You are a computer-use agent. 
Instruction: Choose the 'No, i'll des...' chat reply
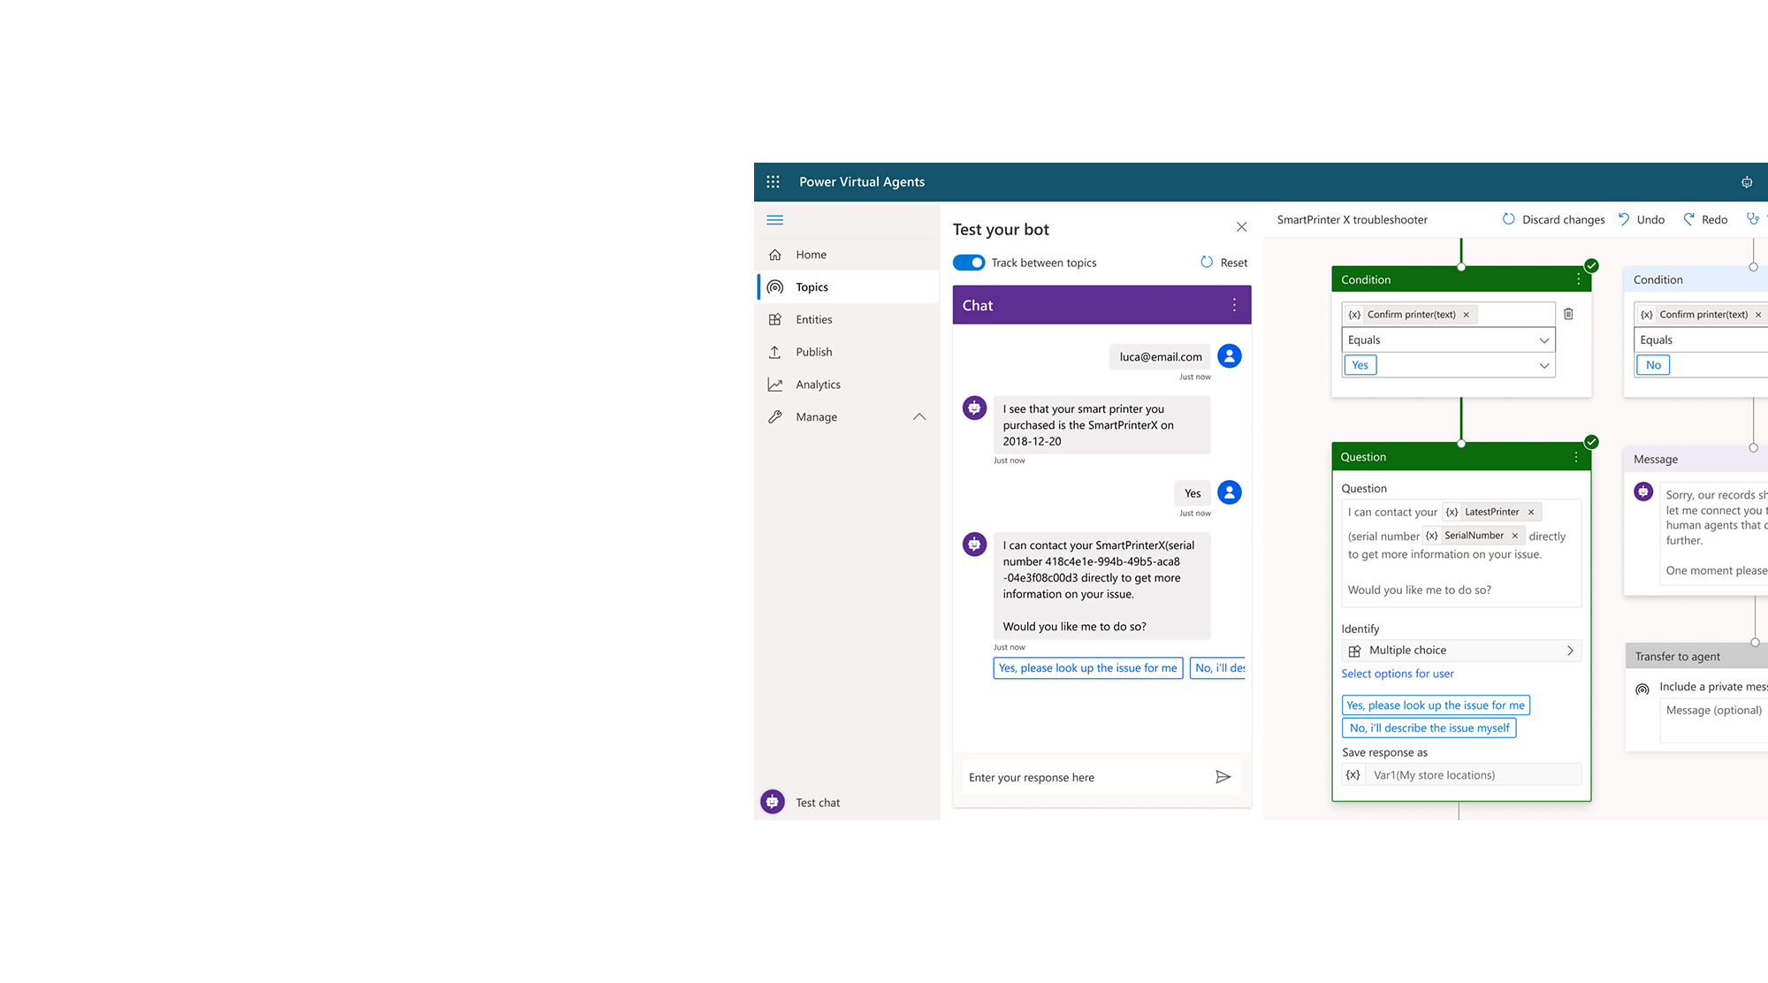pyautogui.click(x=1219, y=668)
